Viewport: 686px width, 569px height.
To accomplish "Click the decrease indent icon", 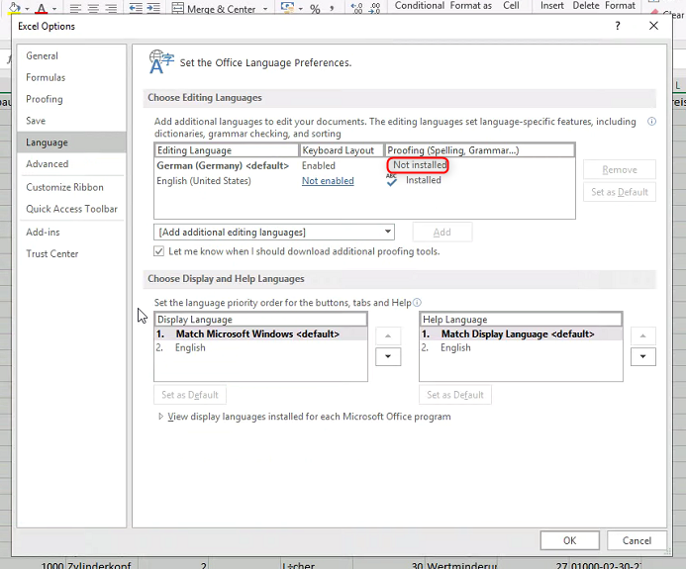I will tap(136, 8).
